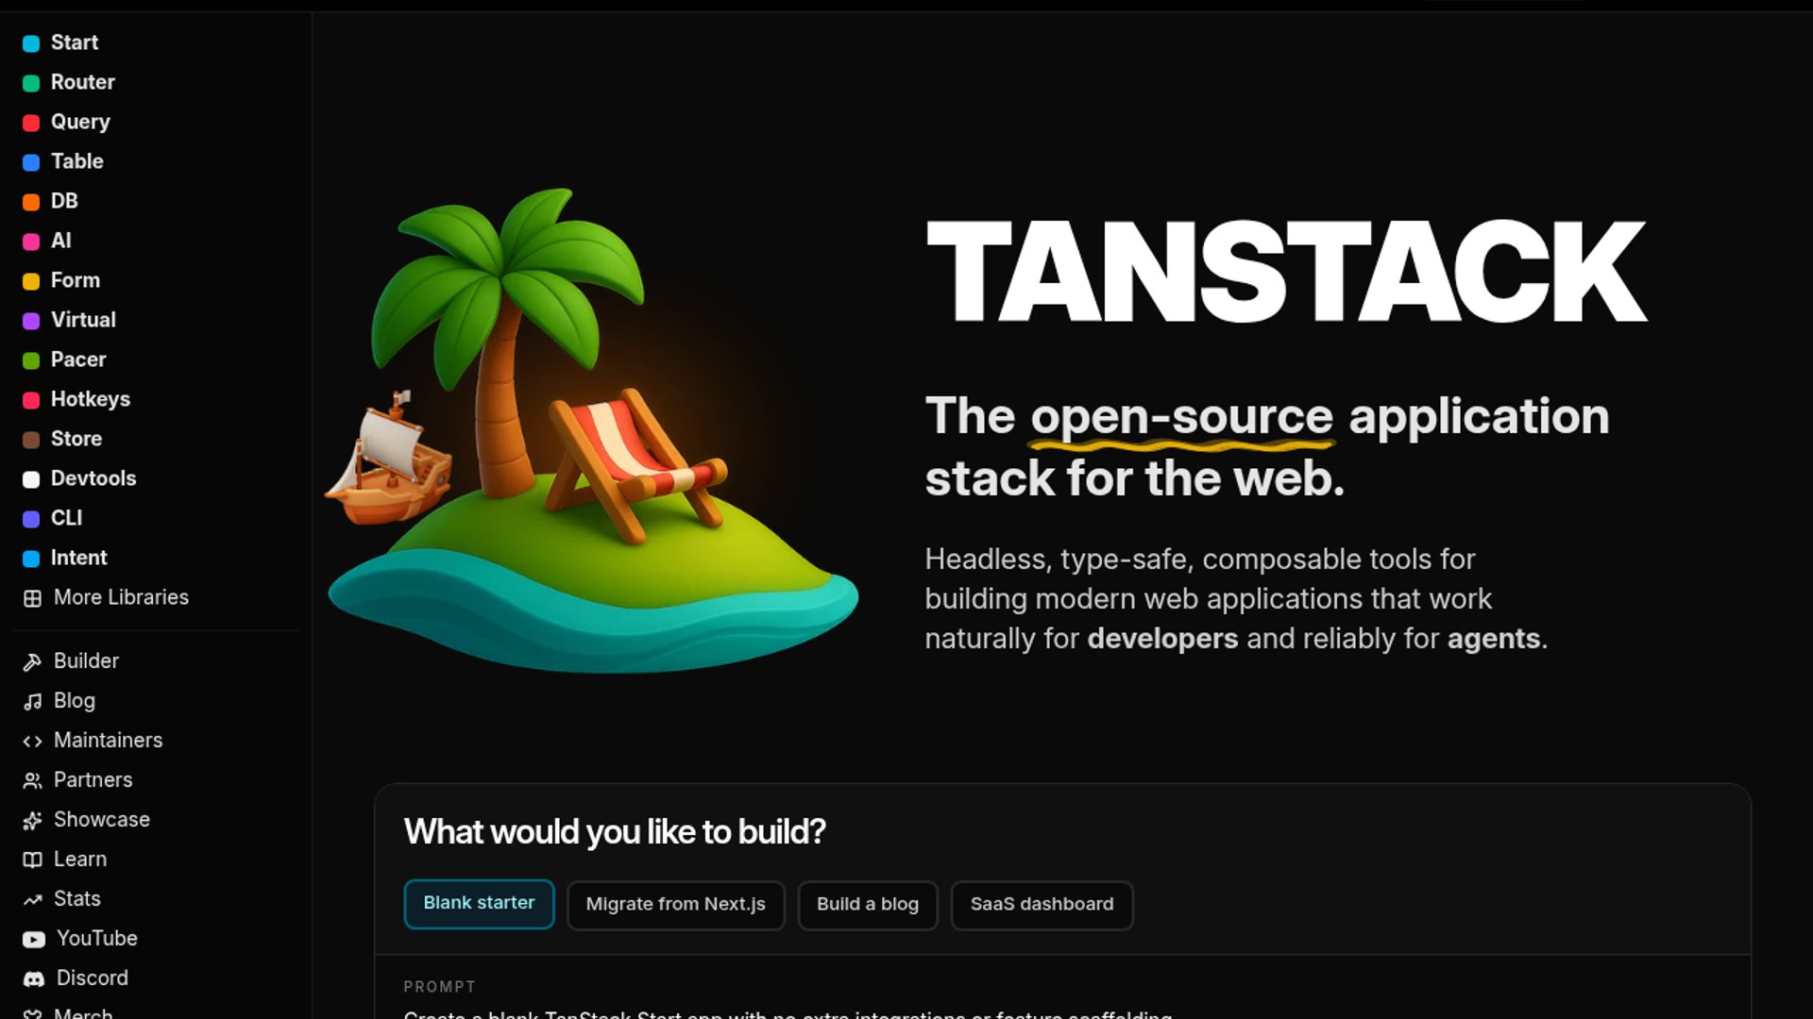The height and width of the screenshot is (1019, 1813).
Task: Click the blue Table library icon
Action: pos(31,162)
